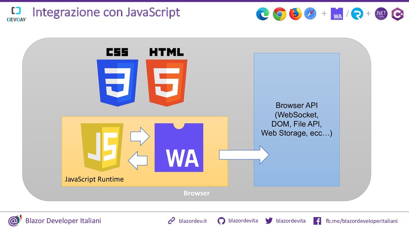
Task: Click the right-pointing arrow from JS to WA
Action: click(140, 136)
